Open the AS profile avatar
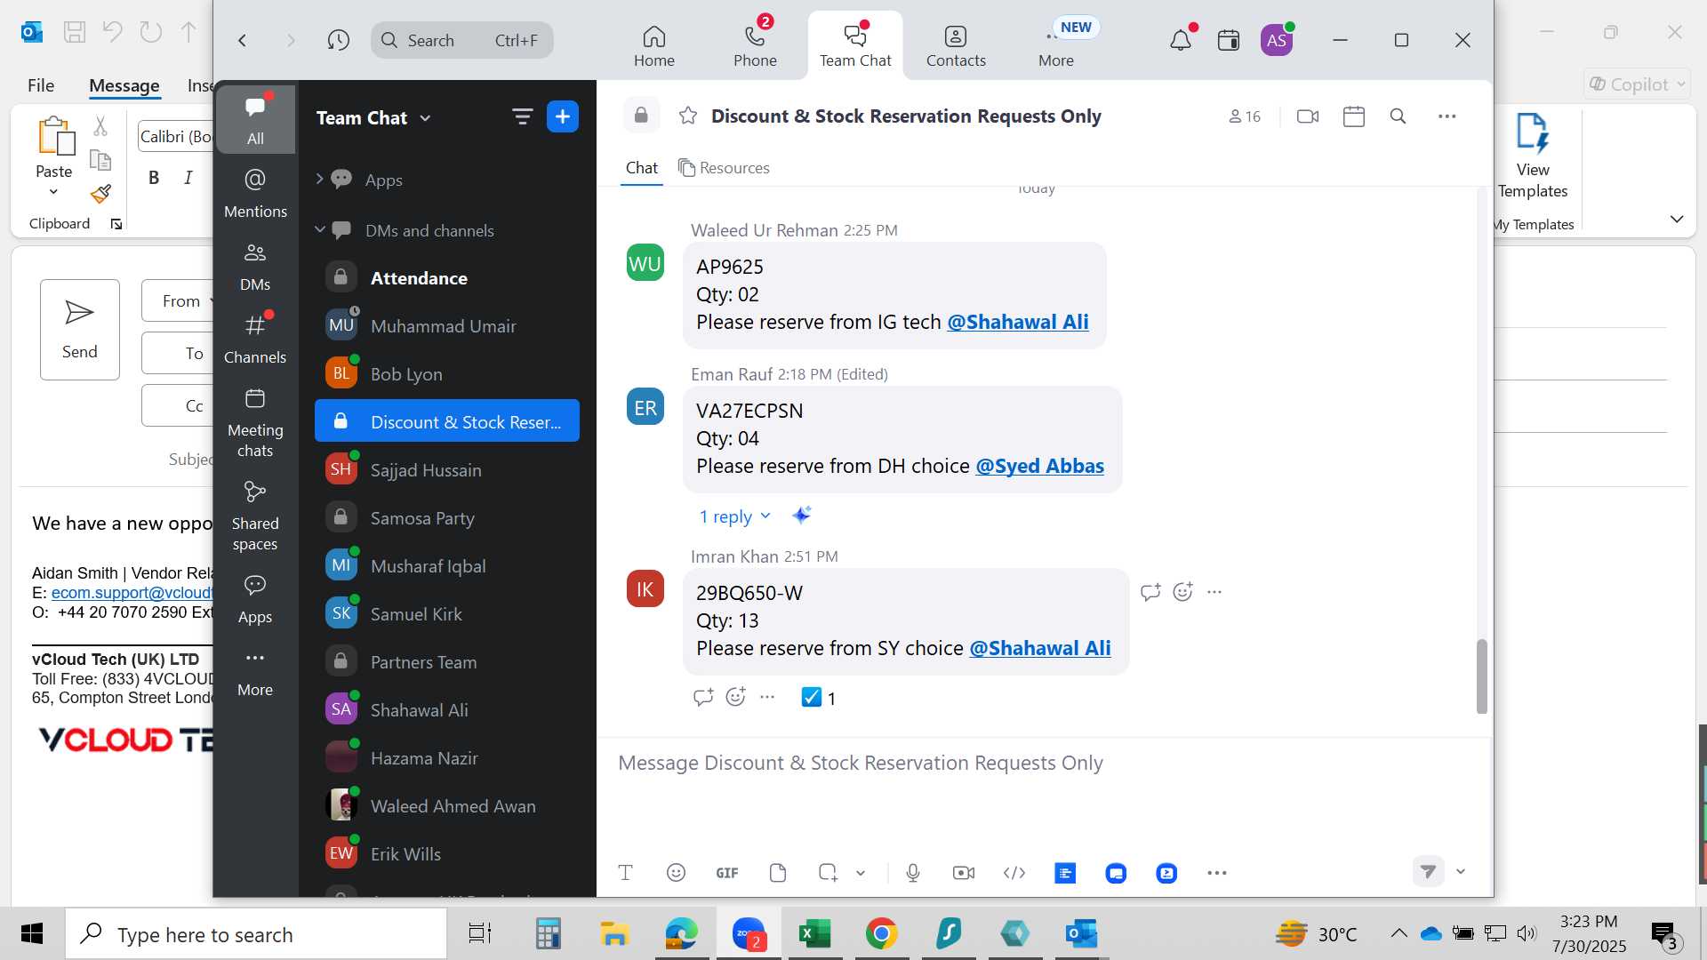1707x960 pixels. [x=1277, y=40]
